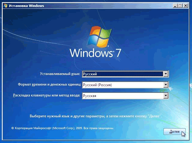The image size is (192, 143).
Task: Click the Раскладка клавиатуры или метод ввода label
Action: click(46, 95)
